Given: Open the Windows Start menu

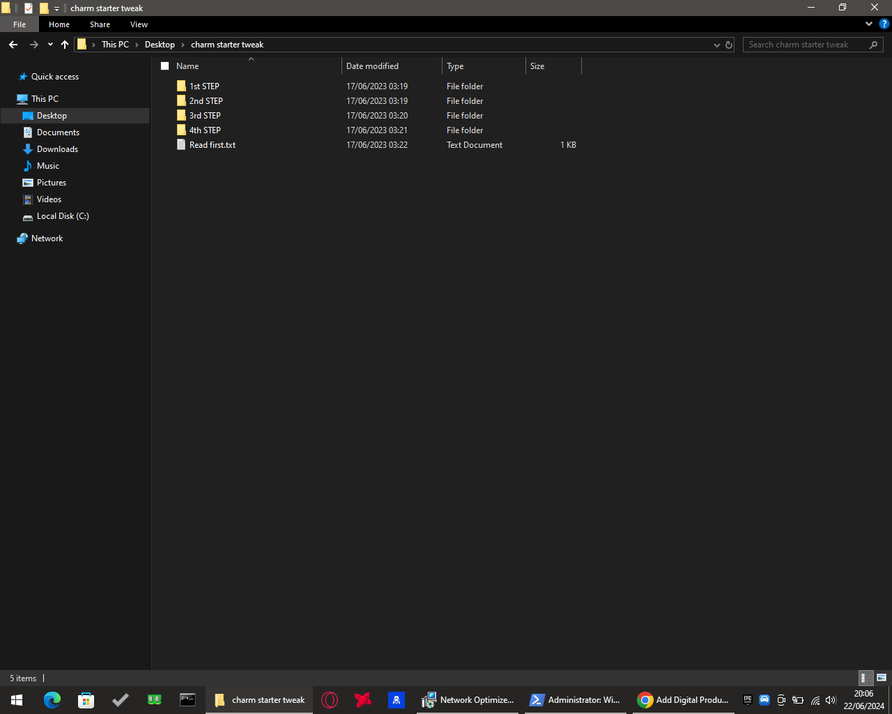Looking at the screenshot, I should point(17,700).
